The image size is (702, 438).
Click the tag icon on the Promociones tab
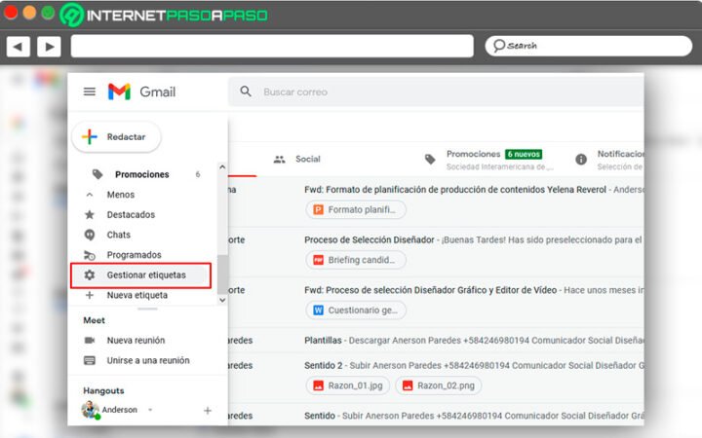click(x=430, y=159)
